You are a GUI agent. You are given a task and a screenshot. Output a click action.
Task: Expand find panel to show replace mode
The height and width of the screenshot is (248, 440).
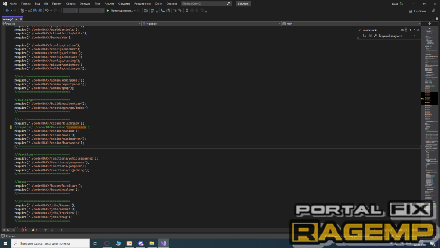click(x=359, y=30)
